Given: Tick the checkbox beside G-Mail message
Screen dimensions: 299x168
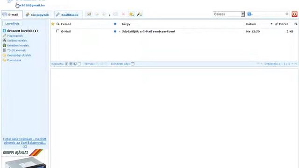Looking at the screenshot, I should (x=57, y=31).
